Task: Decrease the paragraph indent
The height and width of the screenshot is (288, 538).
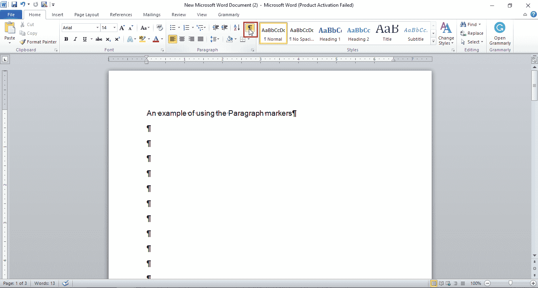Action: pos(216,28)
